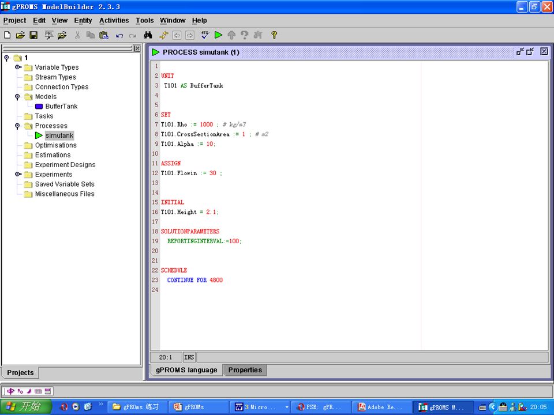
Task: Open a project with the folder icon
Action: (20, 35)
